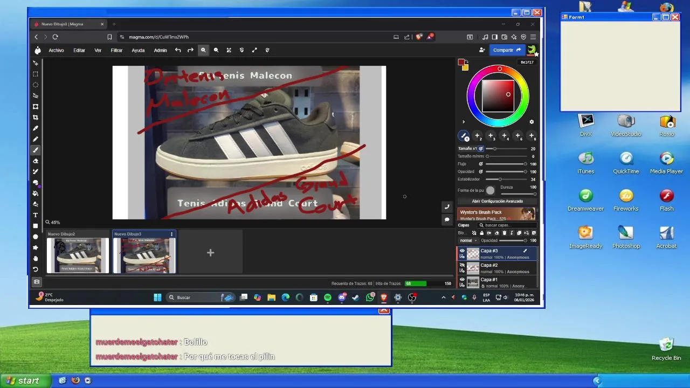Viewport: 690px width, 388px height.
Task: Open the Ayuda menu
Action: tap(138, 50)
